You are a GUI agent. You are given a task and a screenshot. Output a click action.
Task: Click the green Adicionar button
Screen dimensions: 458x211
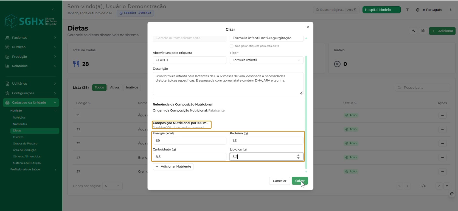(442, 31)
